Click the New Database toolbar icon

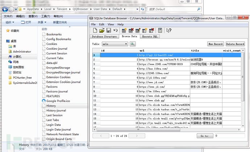pyautogui.click(x=94, y=30)
